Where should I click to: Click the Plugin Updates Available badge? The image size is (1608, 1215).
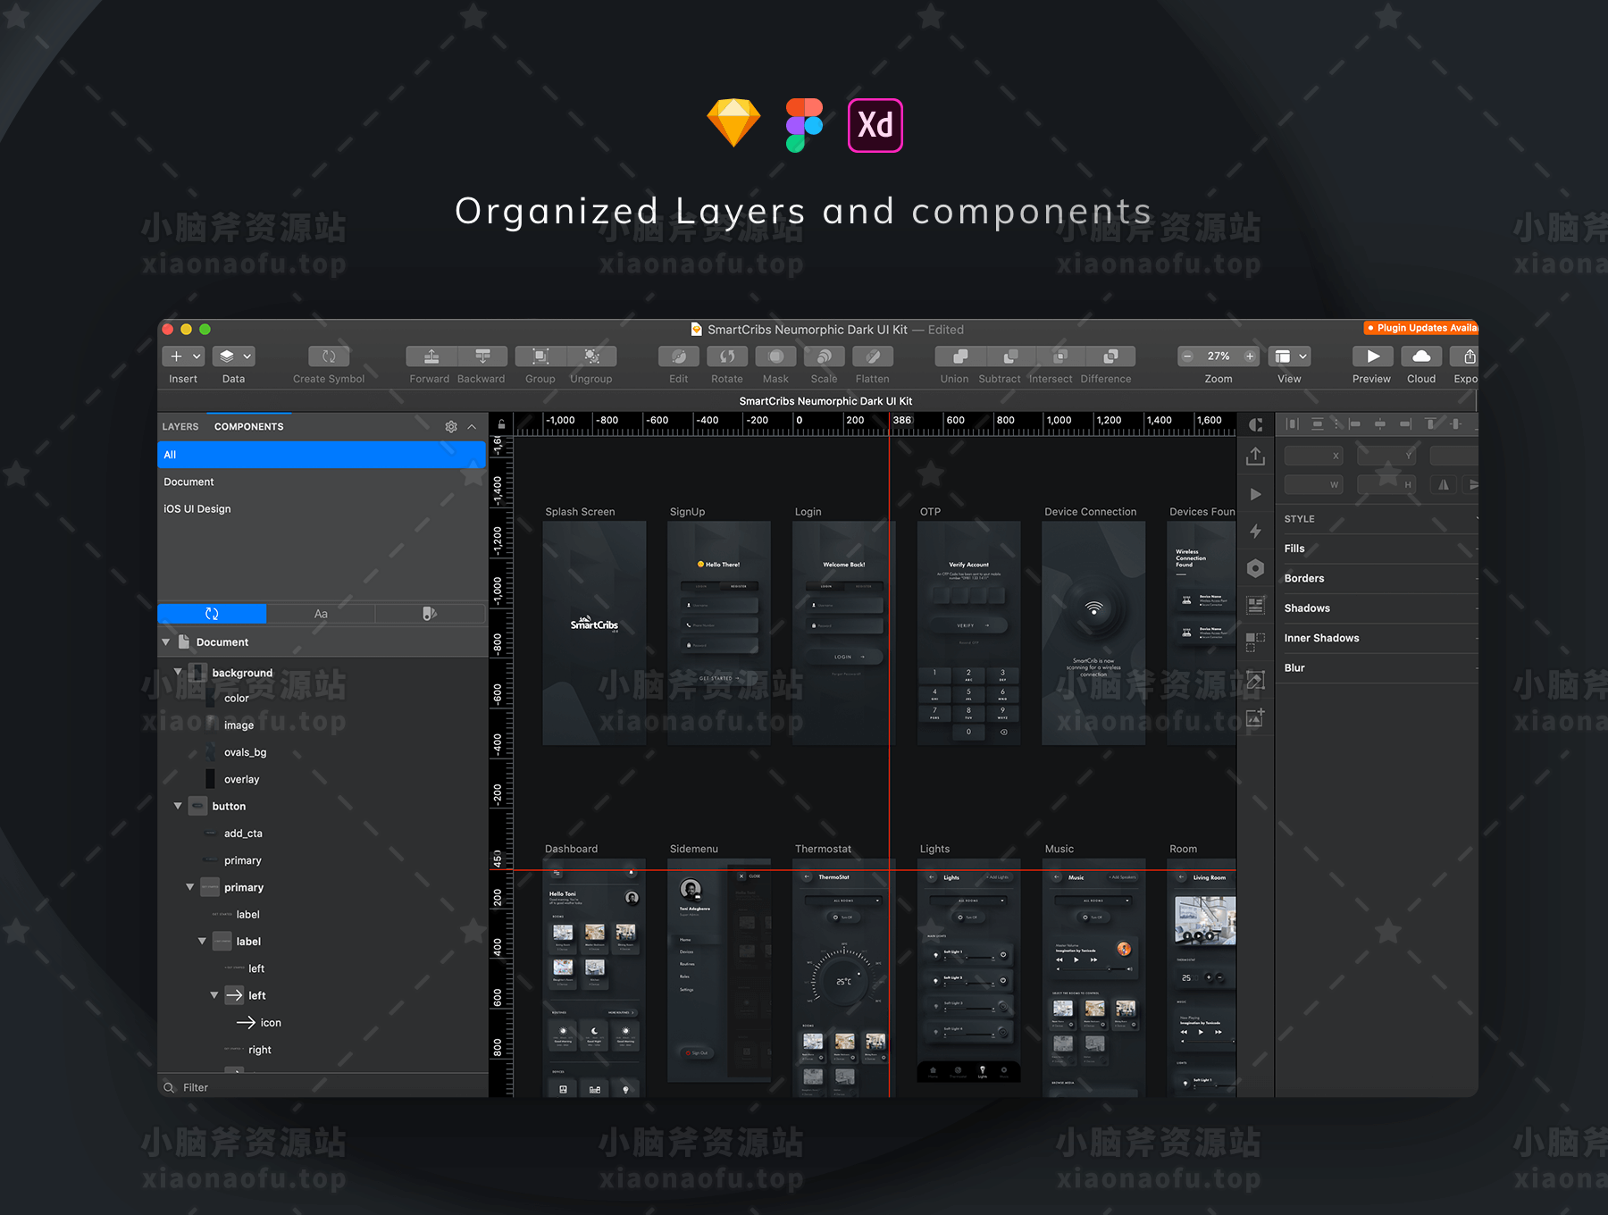coord(1421,328)
